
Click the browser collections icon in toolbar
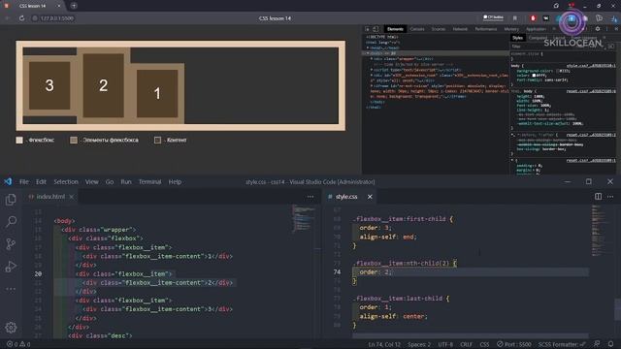click(600, 18)
